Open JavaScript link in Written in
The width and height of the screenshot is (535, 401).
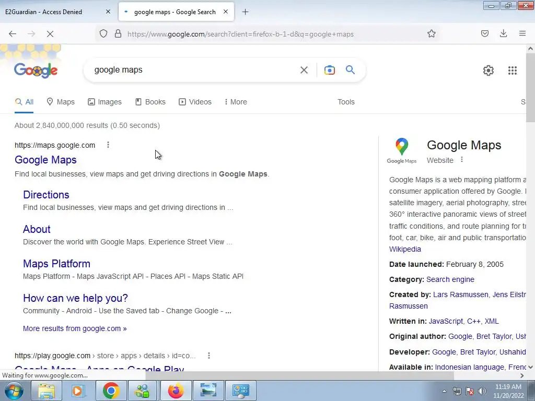446,321
